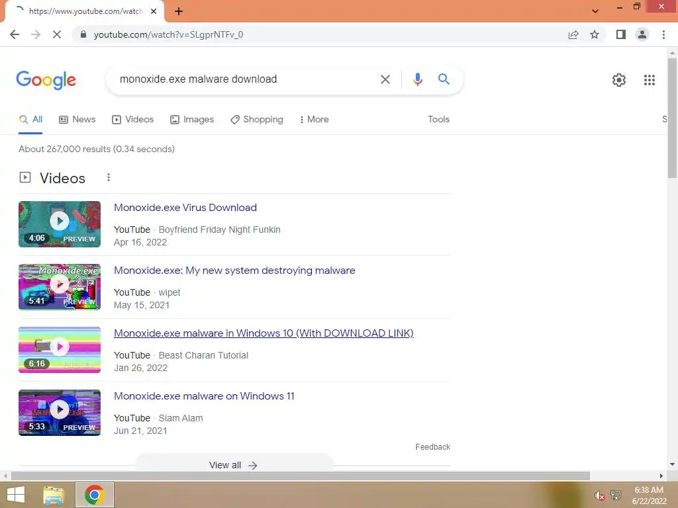
Task: Click the 'wipet' channel name
Action: pos(169,292)
